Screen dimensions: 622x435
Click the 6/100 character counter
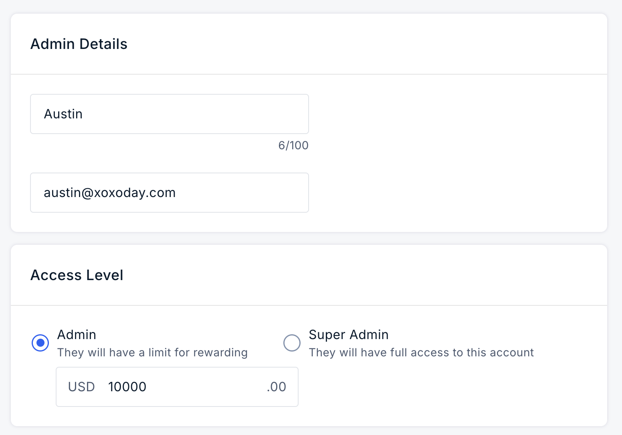293,145
